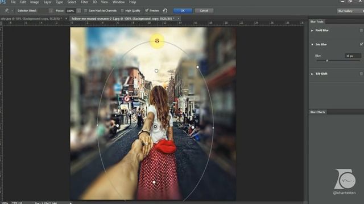The image size is (364, 204).
Task: Select the follow-me-murad-osmann document tab
Action: coord(123,19)
